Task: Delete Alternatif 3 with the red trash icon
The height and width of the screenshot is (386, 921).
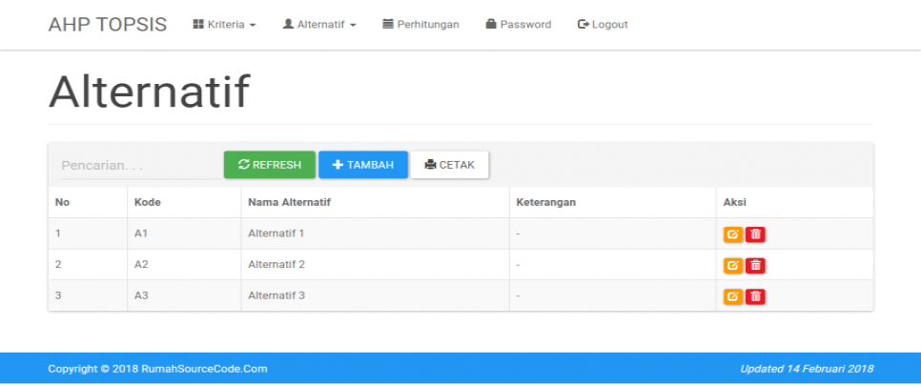Action: tap(755, 296)
